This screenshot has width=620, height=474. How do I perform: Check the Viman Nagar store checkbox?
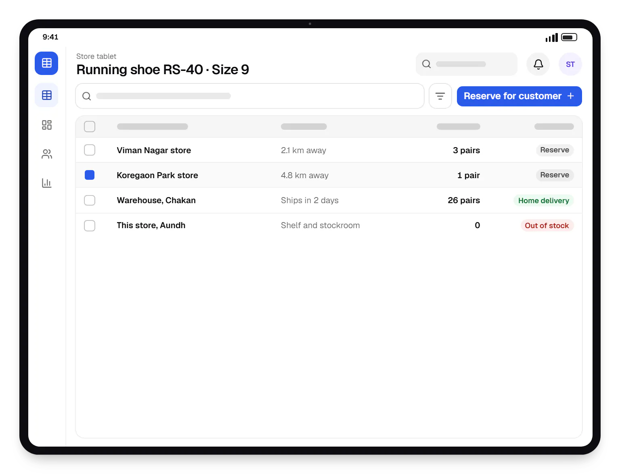pyautogui.click(x=90, y=150)
